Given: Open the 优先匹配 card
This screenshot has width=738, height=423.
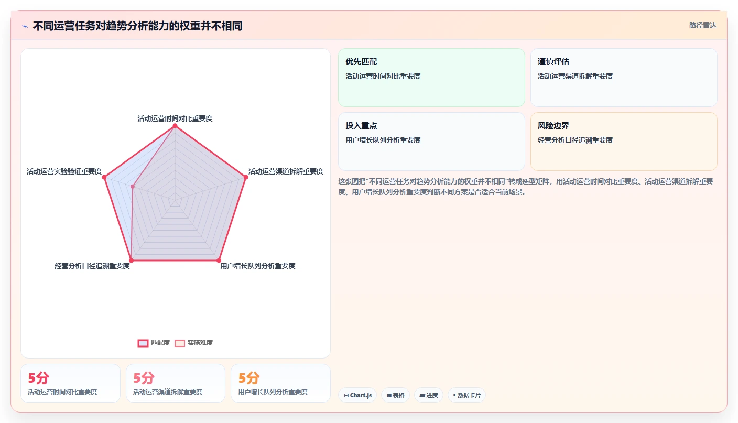Looking at the screenshot, I should (x=431, y=78).
